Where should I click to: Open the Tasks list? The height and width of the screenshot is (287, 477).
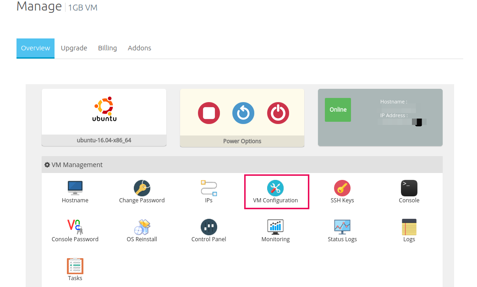tap(75, 269)
